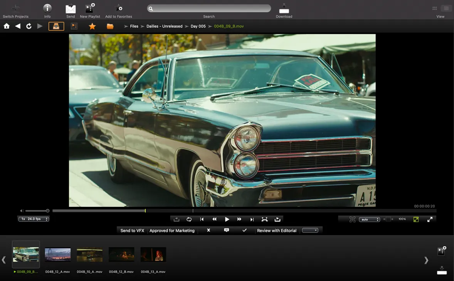454x281 pixels.
Task: Click the Home icon in the navigation bar
Action: click(7, 26)
